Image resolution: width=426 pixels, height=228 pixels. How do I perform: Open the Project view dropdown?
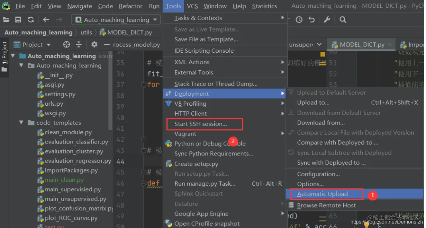click(x=32, y=45)
